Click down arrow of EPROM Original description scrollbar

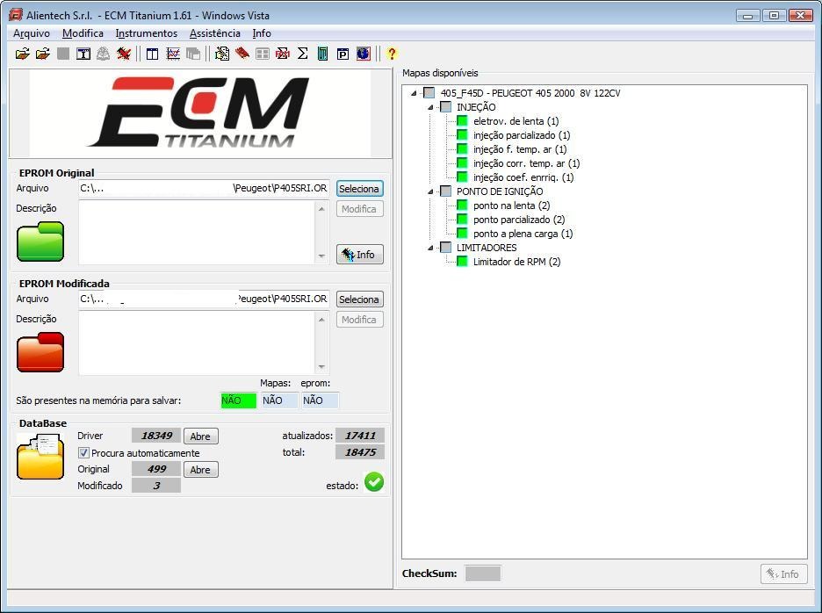(x=321, y=256)
